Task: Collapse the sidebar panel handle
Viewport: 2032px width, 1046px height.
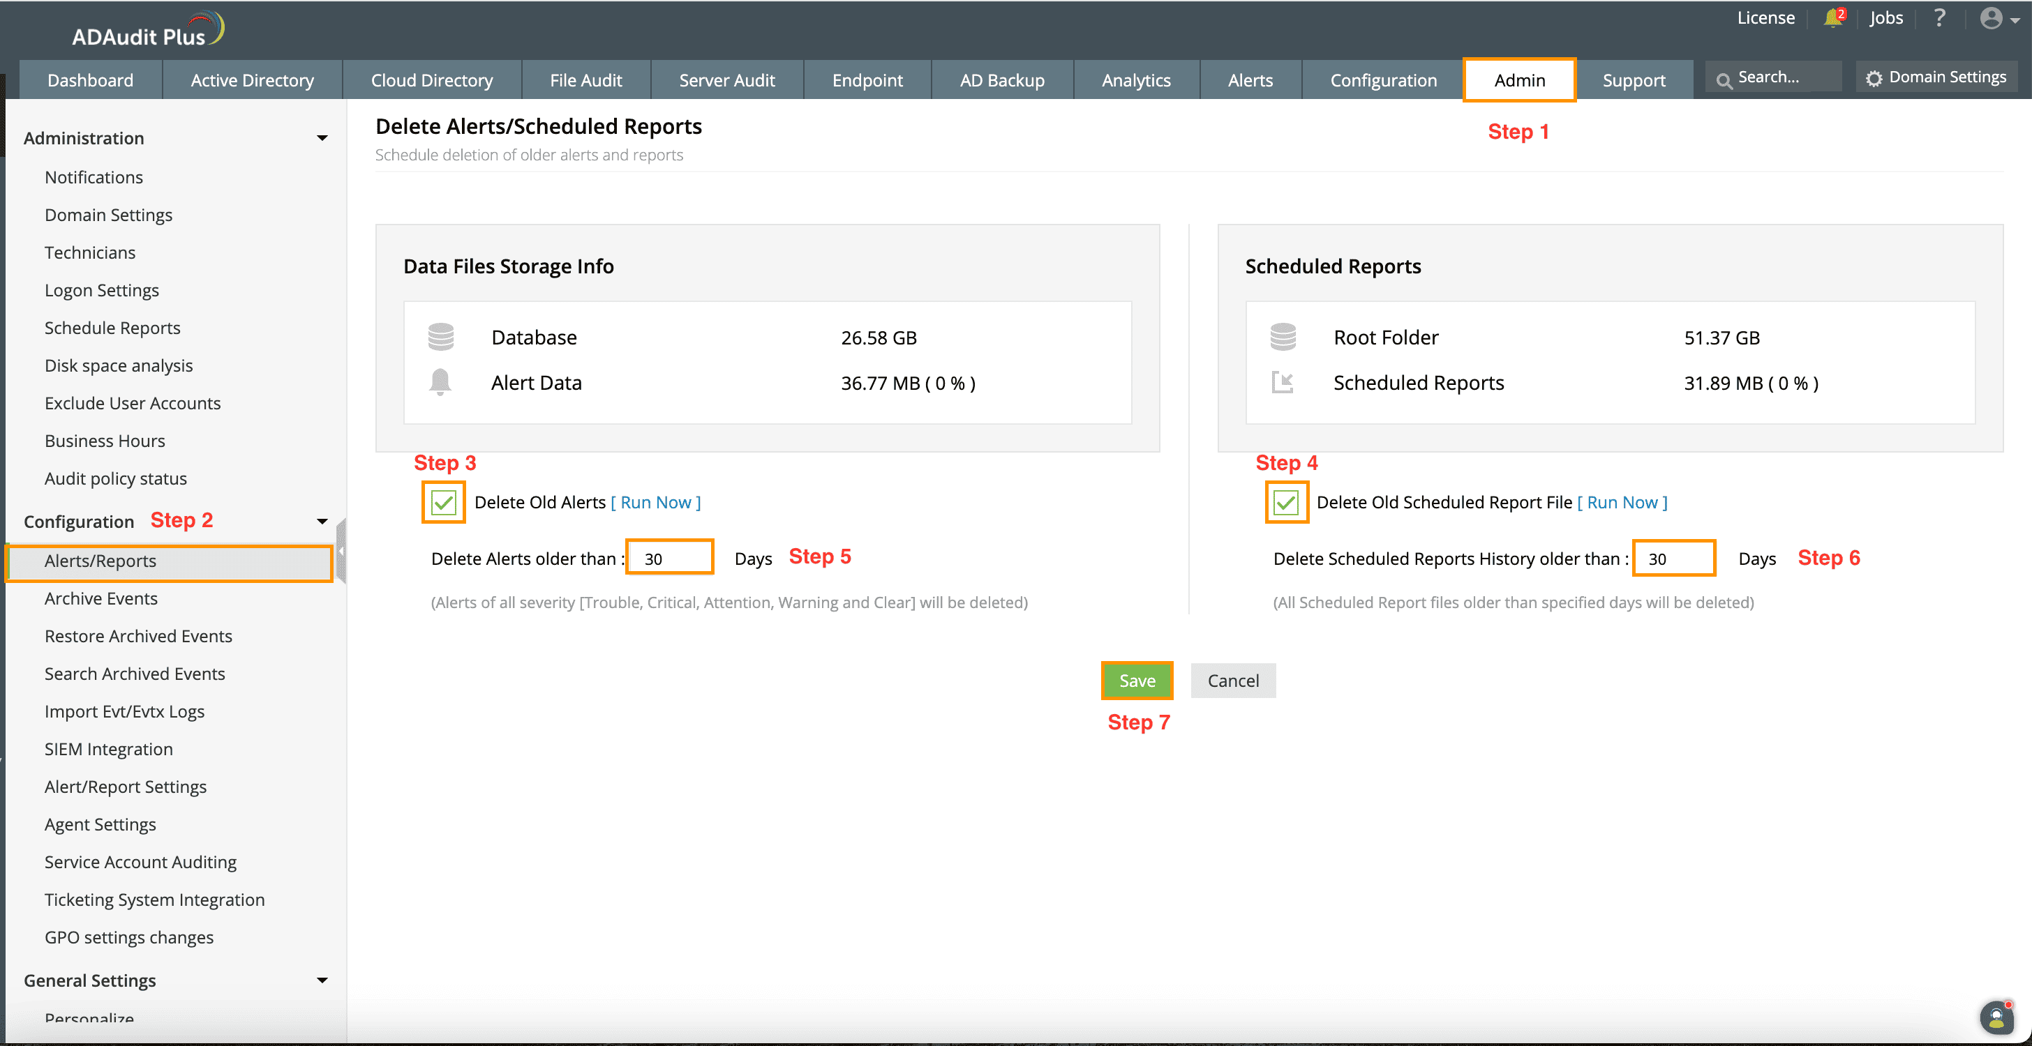Action: pos(341,551)
